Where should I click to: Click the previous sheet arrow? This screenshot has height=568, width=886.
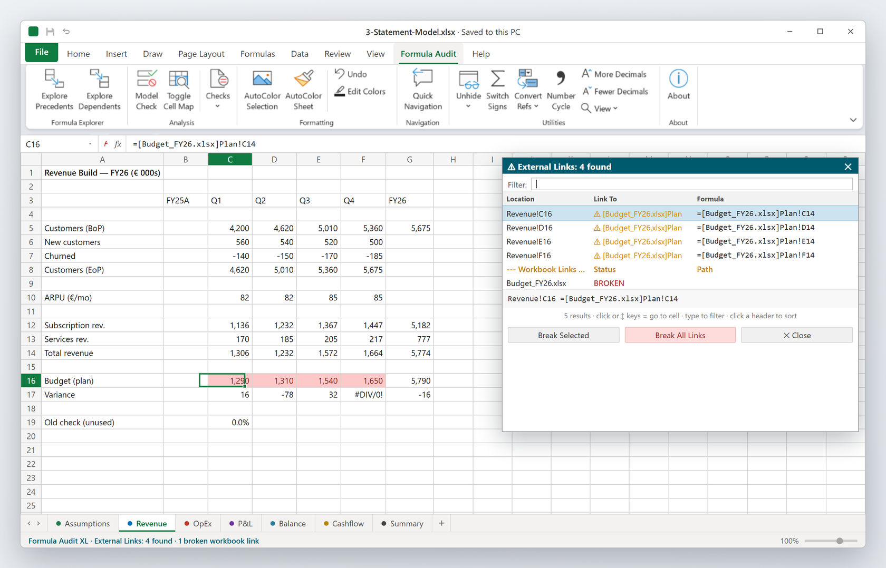29,523
